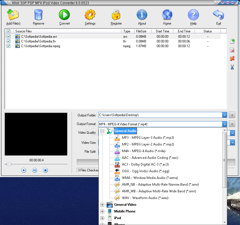Choose OGG - Ogg Vorbis Audio format
This screenshot has height=225, width=240.
tap(145, 171)
